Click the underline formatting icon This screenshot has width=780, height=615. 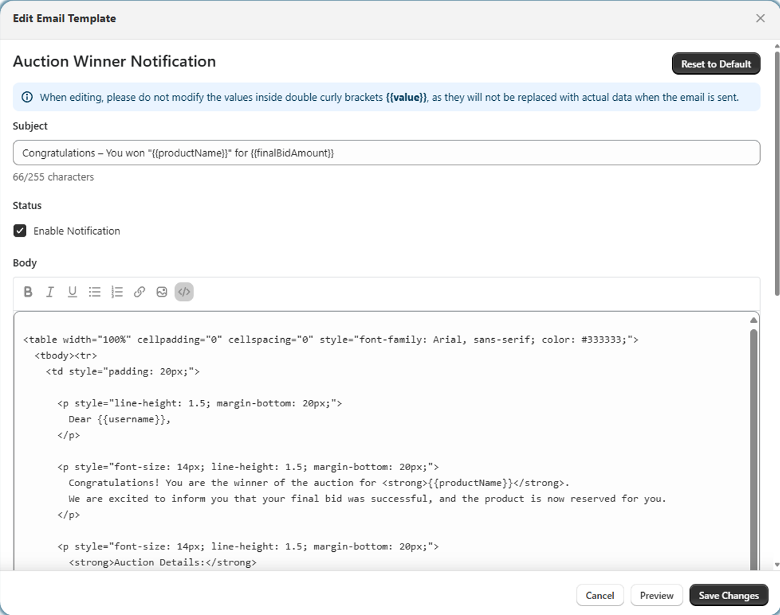pos(72,292)
